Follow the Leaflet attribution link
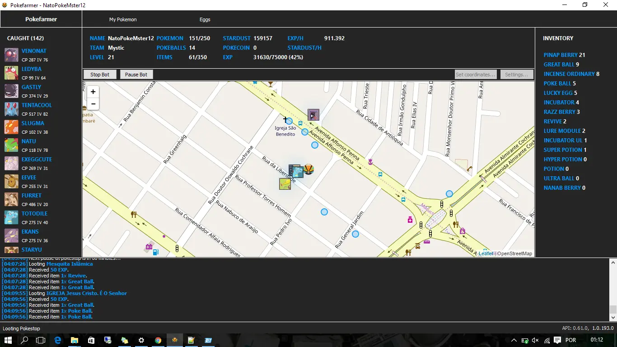The image size is (617, 347). (486, 253)
